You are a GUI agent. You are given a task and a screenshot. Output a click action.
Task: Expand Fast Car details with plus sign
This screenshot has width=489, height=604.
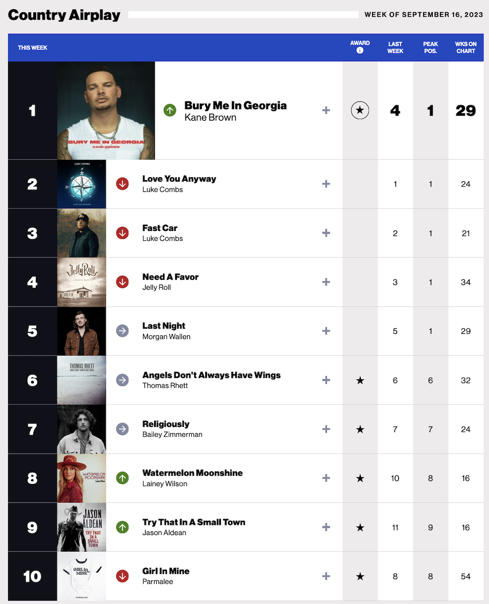pos(326,233)
